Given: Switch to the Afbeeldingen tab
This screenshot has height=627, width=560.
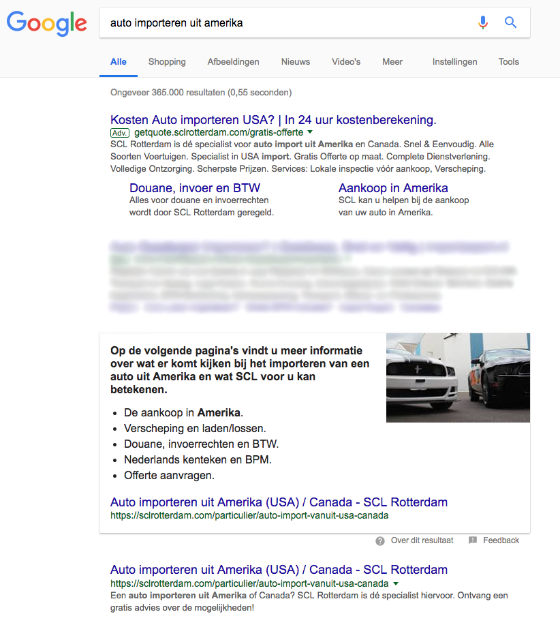Looking at the screenshot, I should [233, 61].
